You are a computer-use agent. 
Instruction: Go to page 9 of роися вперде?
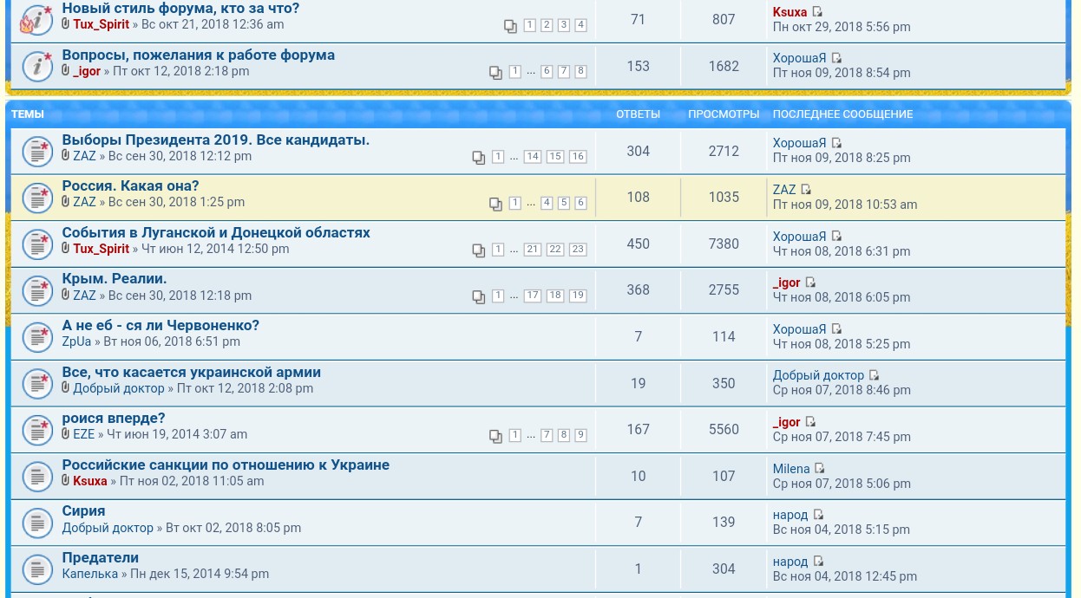click(x=581, y=435)
